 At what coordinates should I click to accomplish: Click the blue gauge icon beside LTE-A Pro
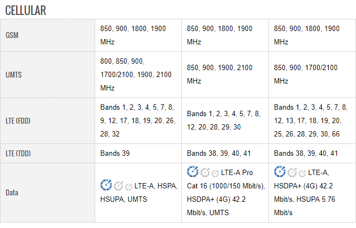click(193, 172)
